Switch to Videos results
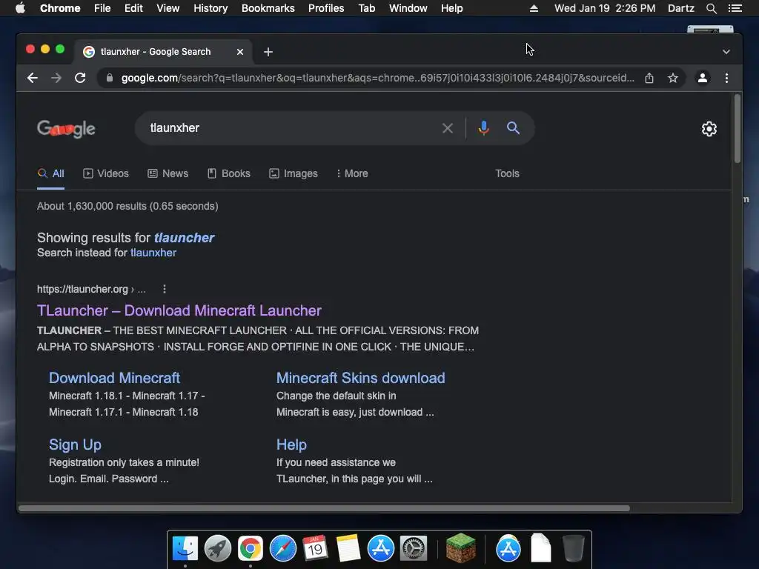The width and height of the screenshot is (759, 569). tap(106, 173)
